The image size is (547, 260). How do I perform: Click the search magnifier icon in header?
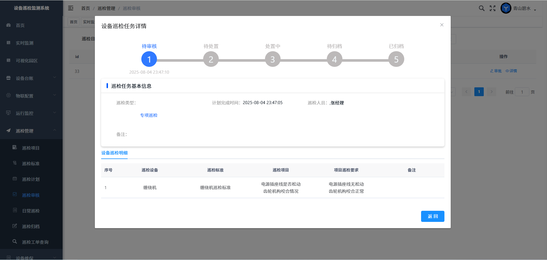[481, 8]
